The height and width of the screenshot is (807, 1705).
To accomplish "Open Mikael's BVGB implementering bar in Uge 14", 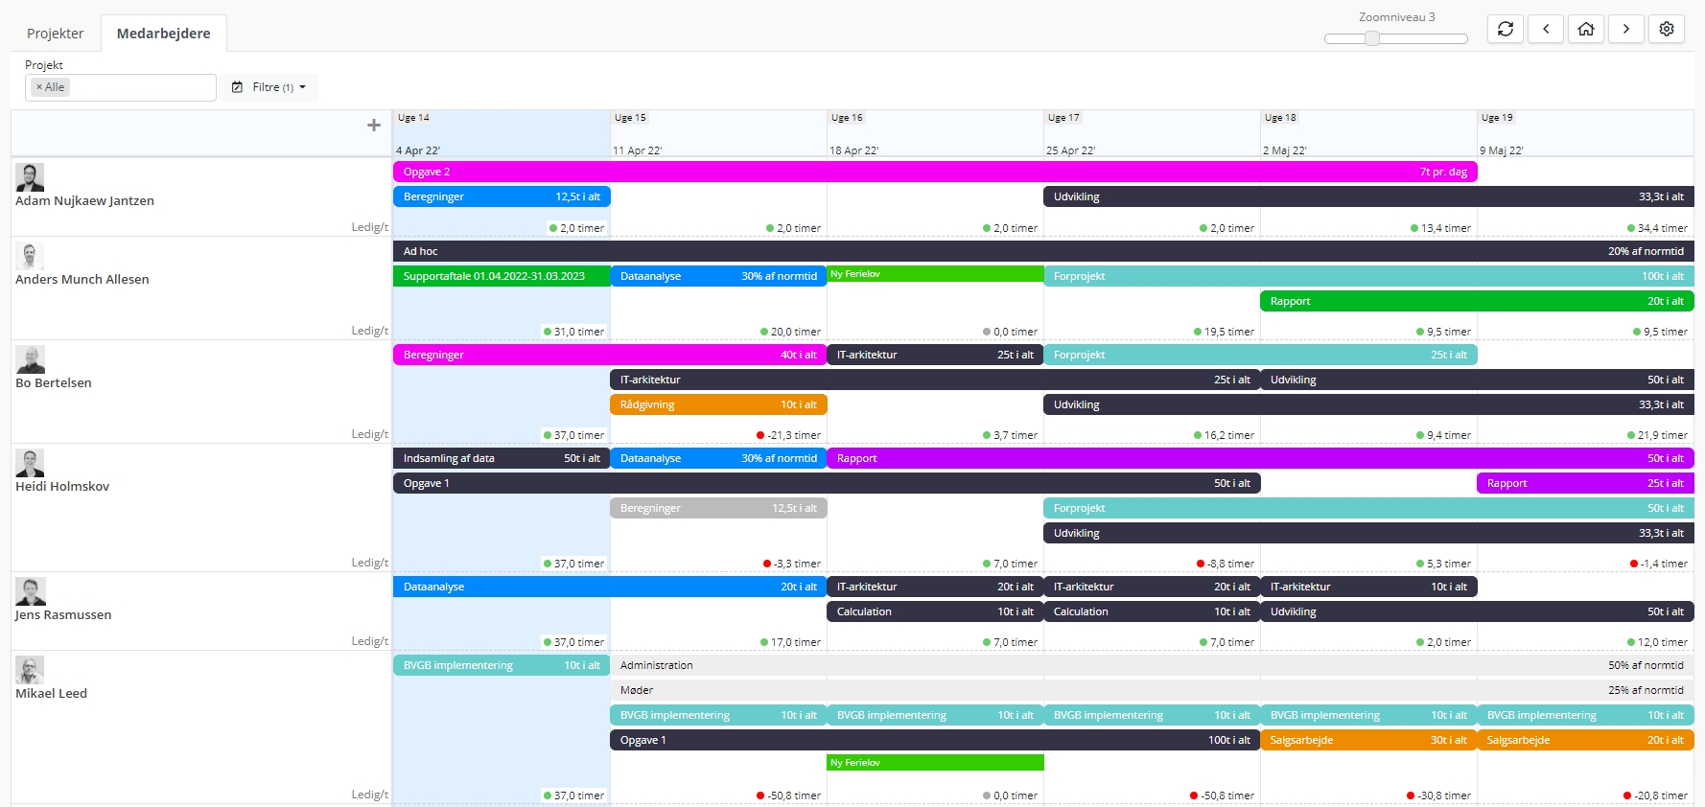I will pyautogui.click(x=502, y=665).
